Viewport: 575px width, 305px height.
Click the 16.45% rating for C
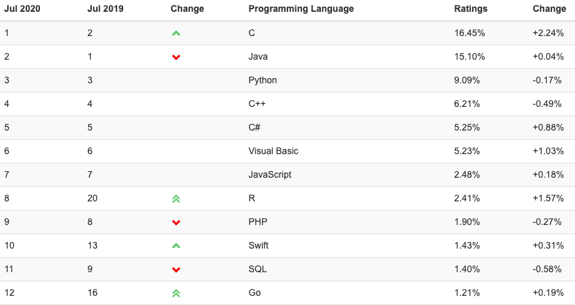(470, 33)
